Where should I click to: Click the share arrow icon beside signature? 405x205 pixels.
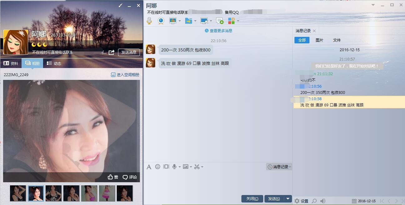pos(111,52)
